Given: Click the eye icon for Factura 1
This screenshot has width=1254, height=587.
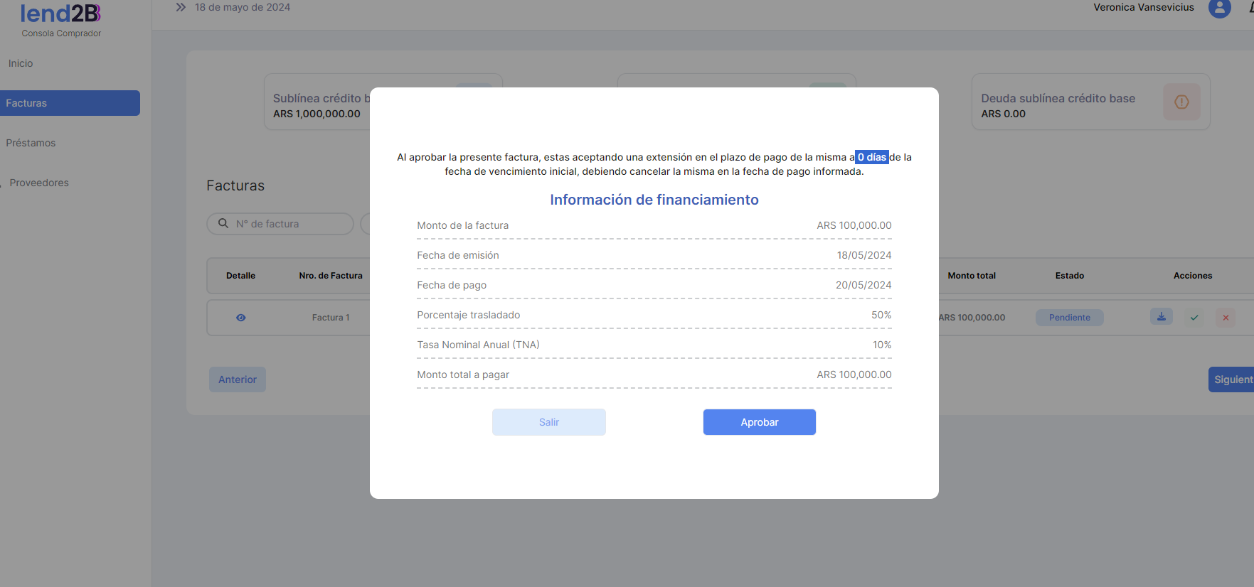Looking at the screenshot, I should tap(241, 318).
